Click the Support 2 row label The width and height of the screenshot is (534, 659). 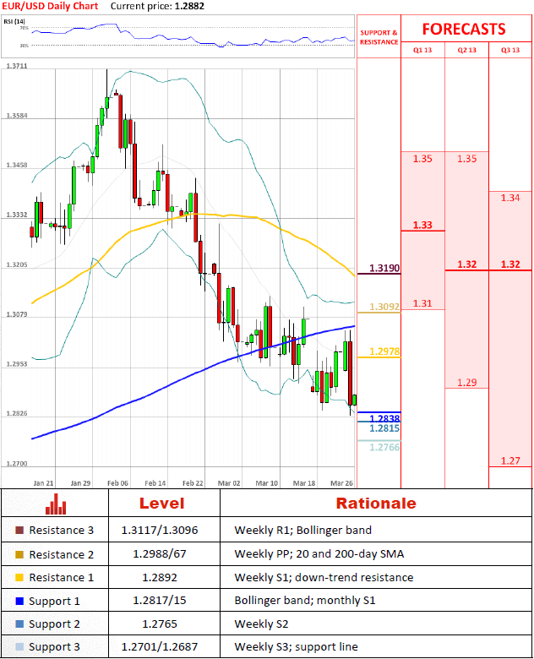(x=54, y=624)
